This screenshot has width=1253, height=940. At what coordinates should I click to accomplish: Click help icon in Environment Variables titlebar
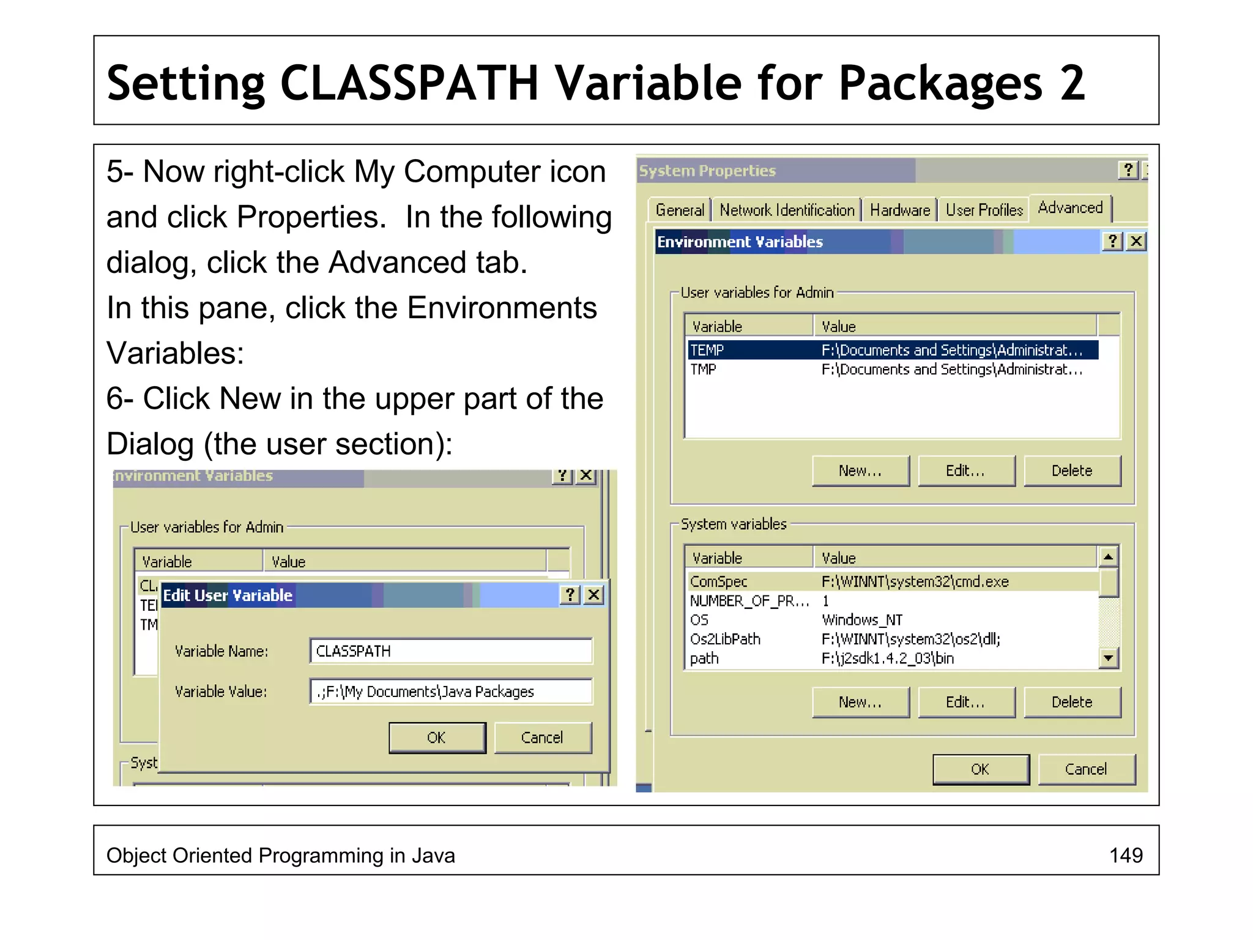tap(1112, 242)
